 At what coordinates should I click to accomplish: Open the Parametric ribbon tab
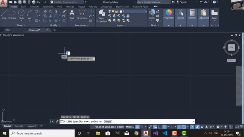(48, 7)
